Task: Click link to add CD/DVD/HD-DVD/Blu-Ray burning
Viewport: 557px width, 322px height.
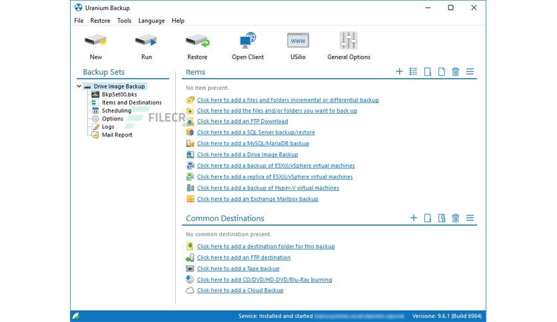Action: [265, 279]
